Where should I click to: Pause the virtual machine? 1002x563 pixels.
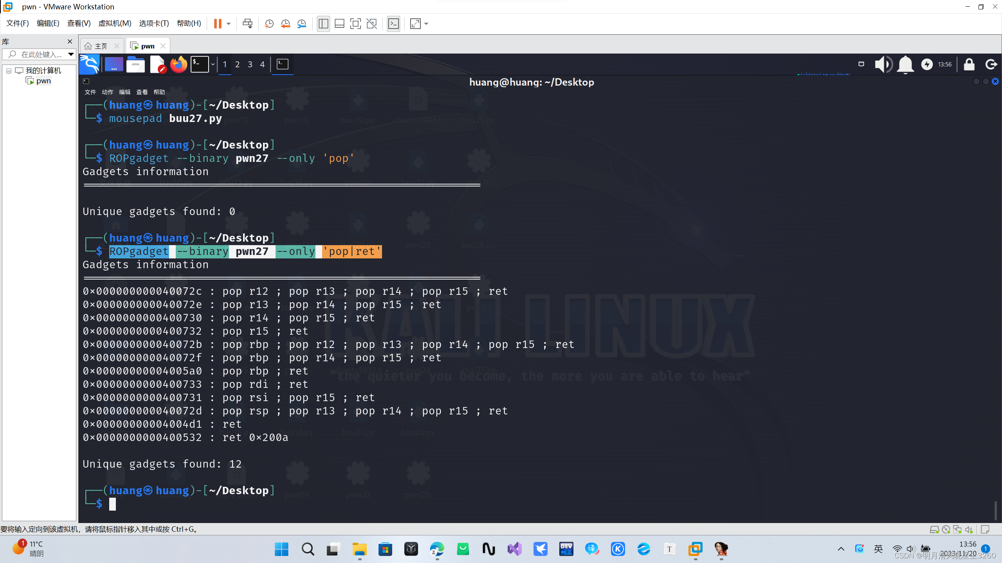coord(218,24)
